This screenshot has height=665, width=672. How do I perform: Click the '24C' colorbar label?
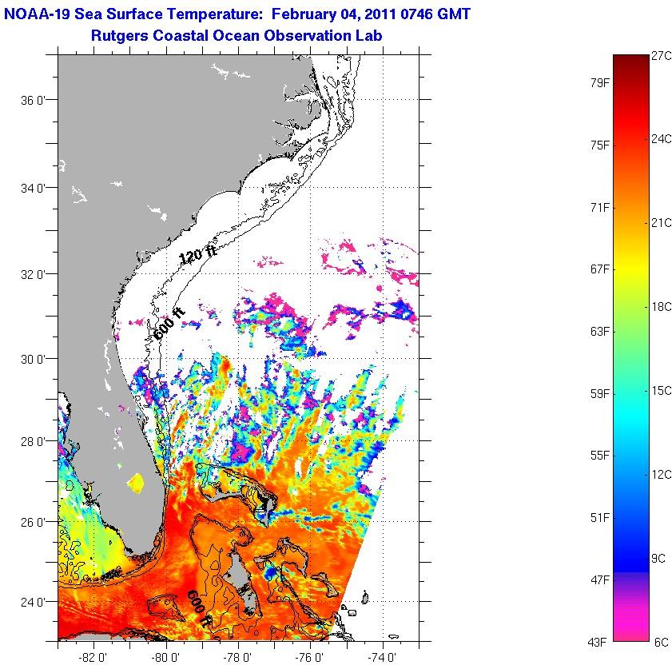661,139
